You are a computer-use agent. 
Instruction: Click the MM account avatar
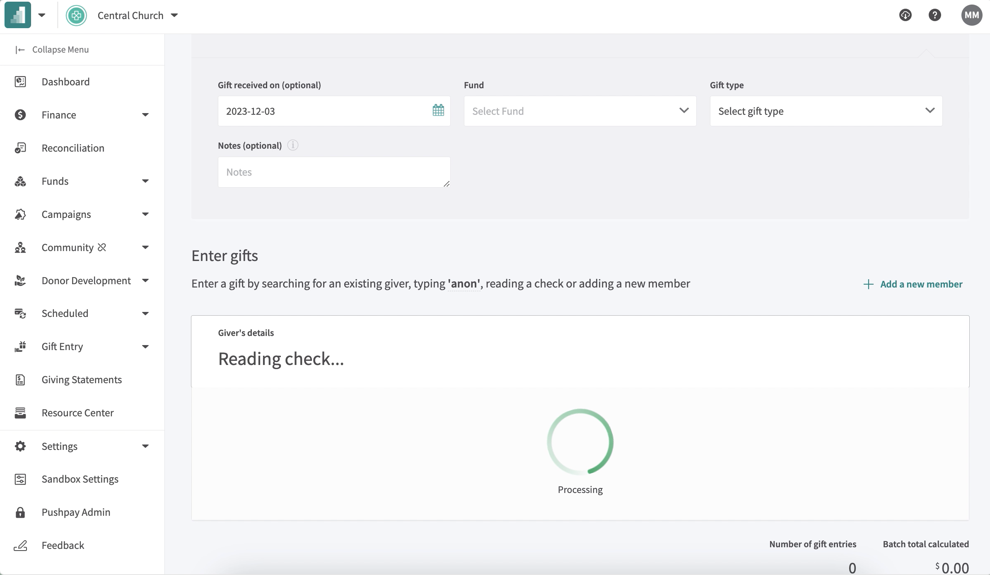(971, 15)
